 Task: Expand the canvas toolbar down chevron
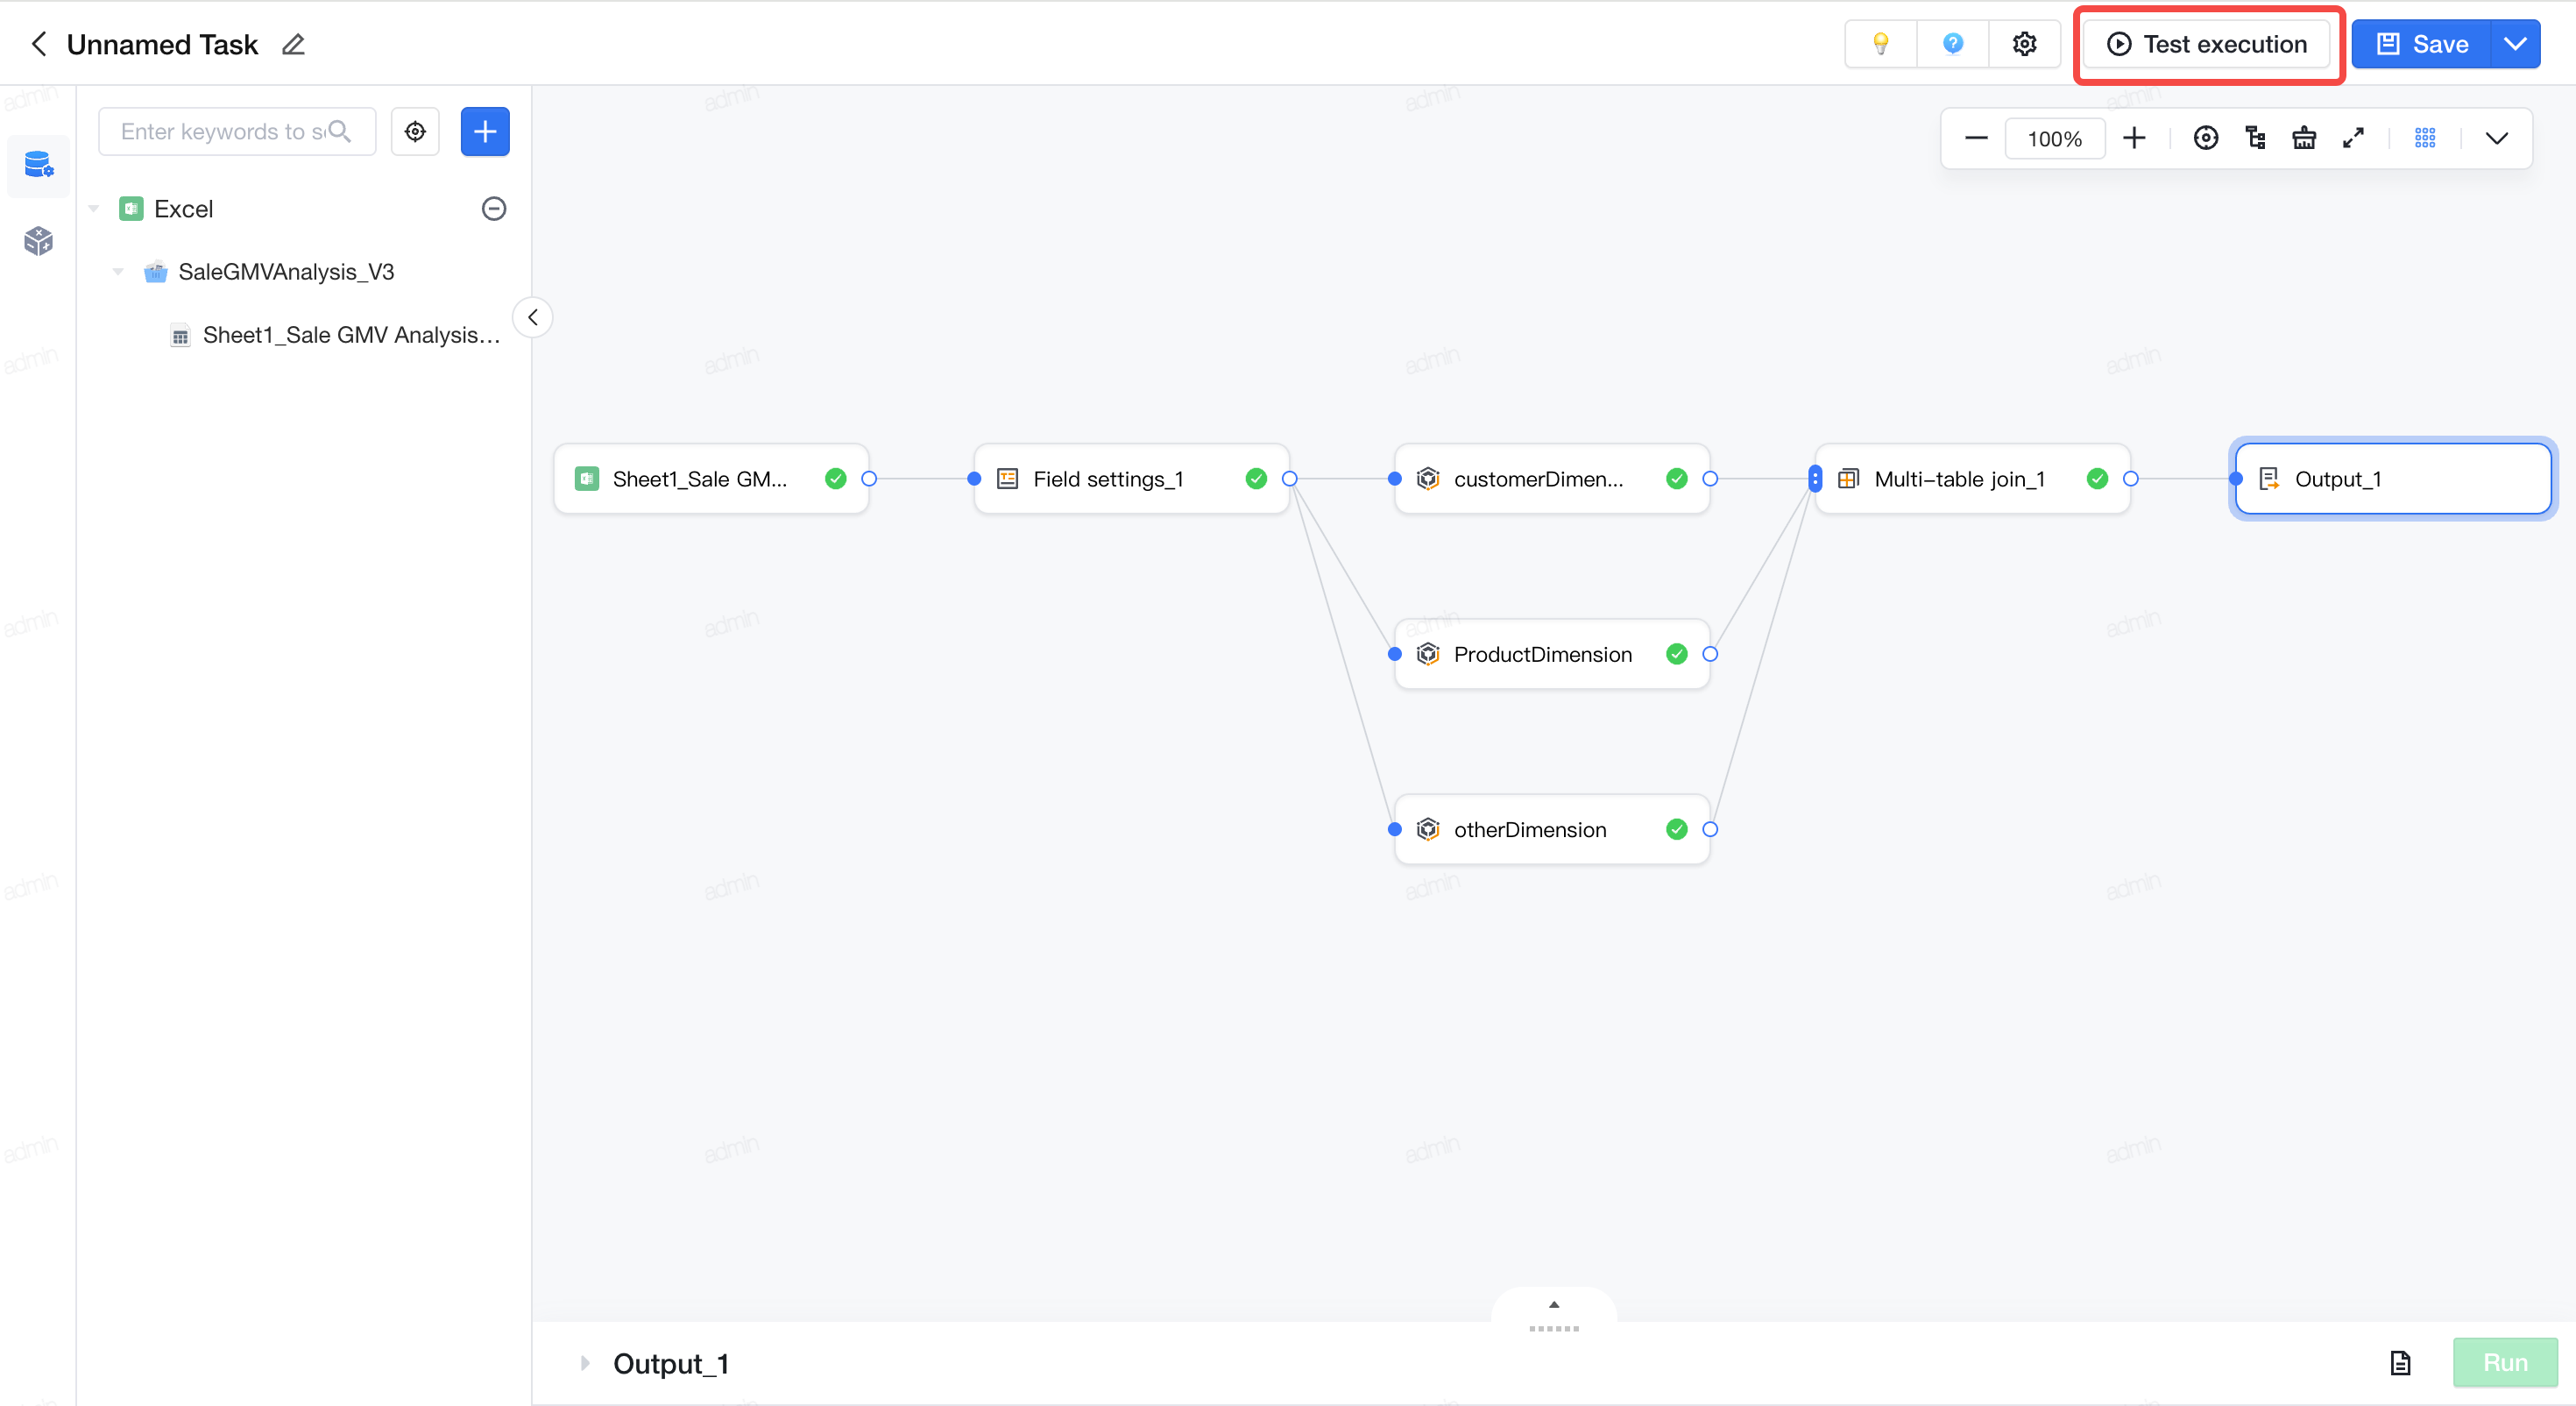tap(2496, 138)
